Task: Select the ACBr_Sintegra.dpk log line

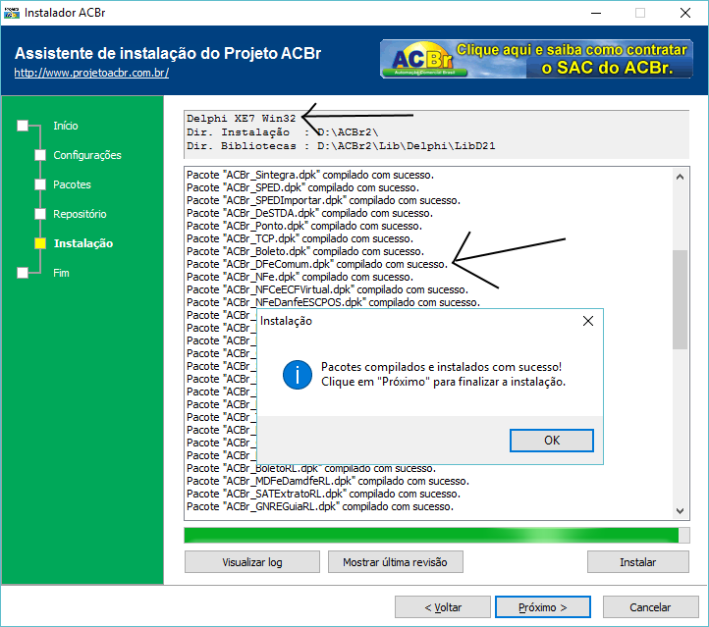Action: [x=310, y=175]
